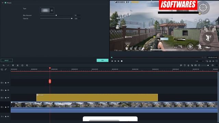219x123 pixels.
Task: Click the timeline zoom out icon
Action: [199, 65]
